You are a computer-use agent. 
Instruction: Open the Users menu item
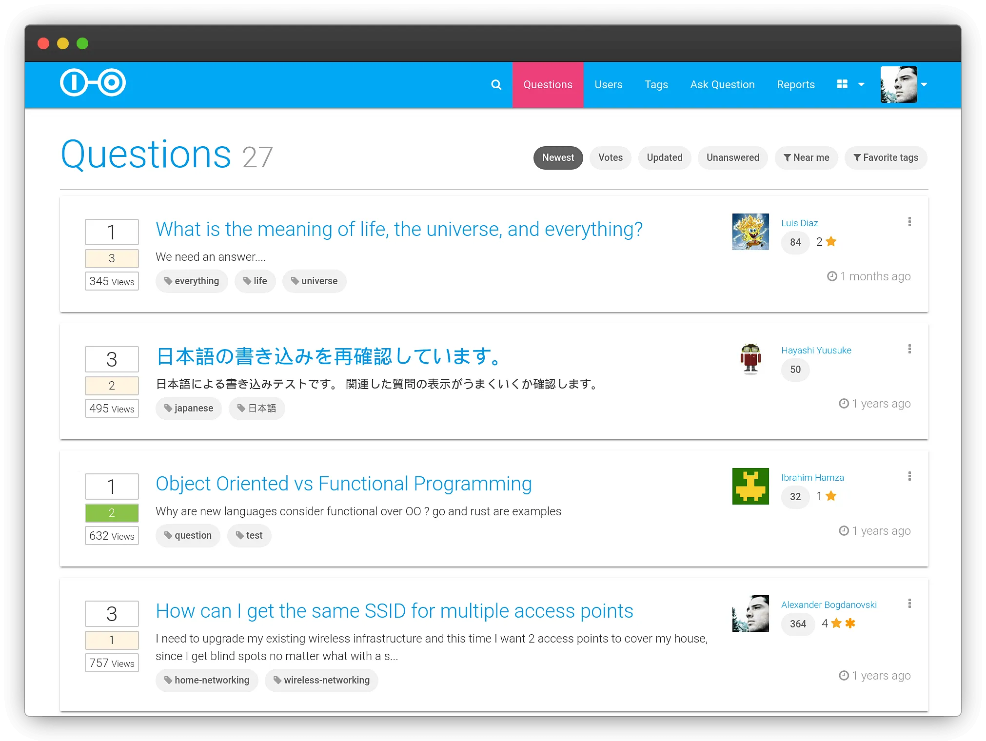[x=608, y=85]
